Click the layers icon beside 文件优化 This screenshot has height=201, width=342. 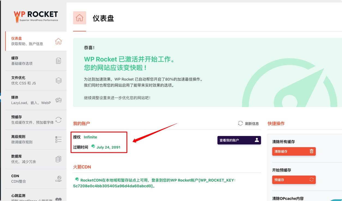tap(59, 81)
